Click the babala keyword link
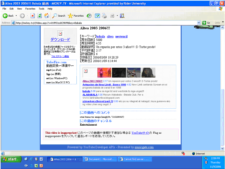The height and width of the screenshot is (169, 225). 100,37
